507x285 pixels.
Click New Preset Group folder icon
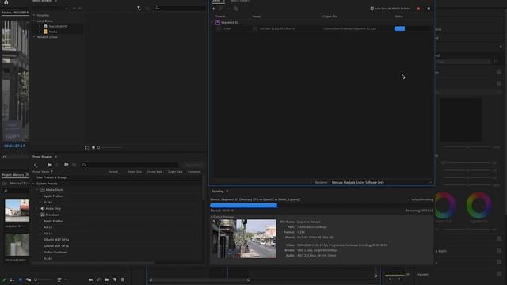(49, 165)
